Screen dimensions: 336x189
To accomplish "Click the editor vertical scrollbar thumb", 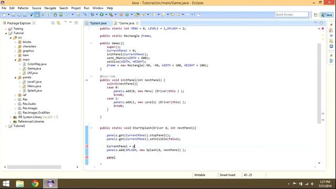I will [x=319, y=83].
